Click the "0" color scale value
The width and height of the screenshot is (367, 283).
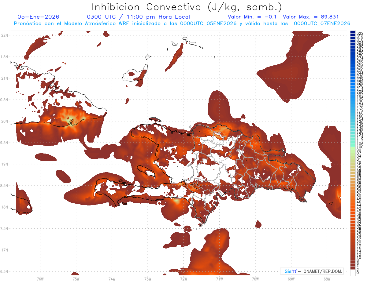[x=358, y=273]
